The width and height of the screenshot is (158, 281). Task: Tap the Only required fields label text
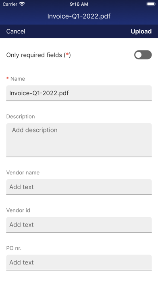38,55
